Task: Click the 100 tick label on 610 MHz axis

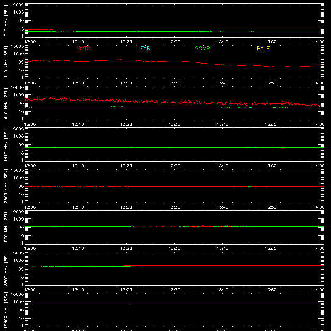Action: point(20,103)
